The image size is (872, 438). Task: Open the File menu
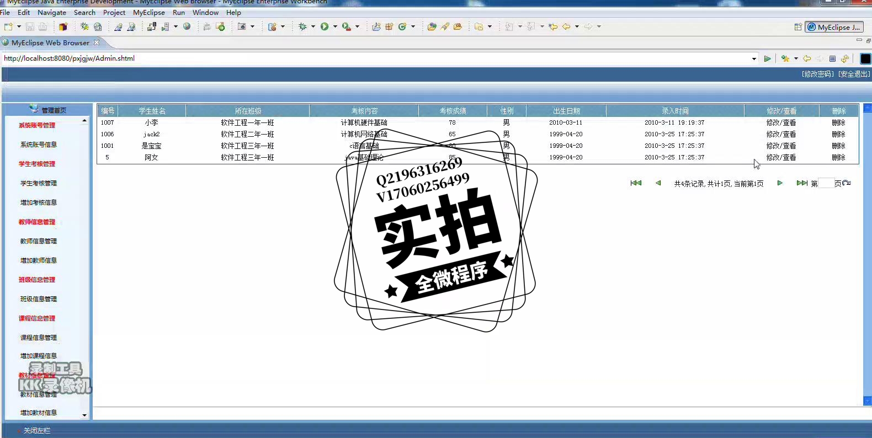point(5,12)
